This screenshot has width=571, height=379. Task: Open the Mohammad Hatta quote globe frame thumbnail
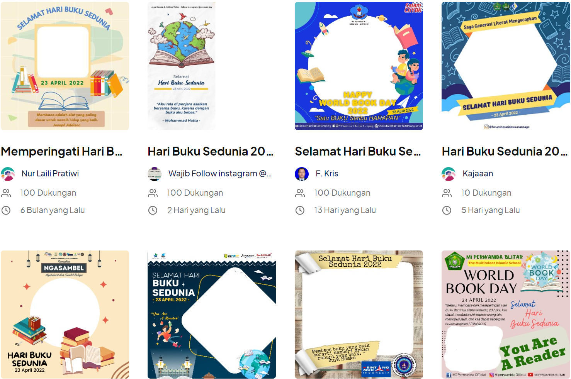tap(181, 66)
